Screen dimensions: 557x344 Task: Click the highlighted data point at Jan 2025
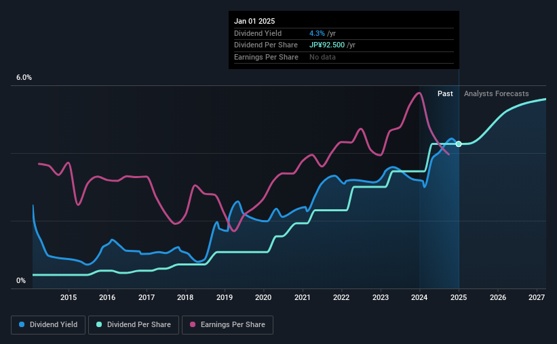click(x=459, y=144)
